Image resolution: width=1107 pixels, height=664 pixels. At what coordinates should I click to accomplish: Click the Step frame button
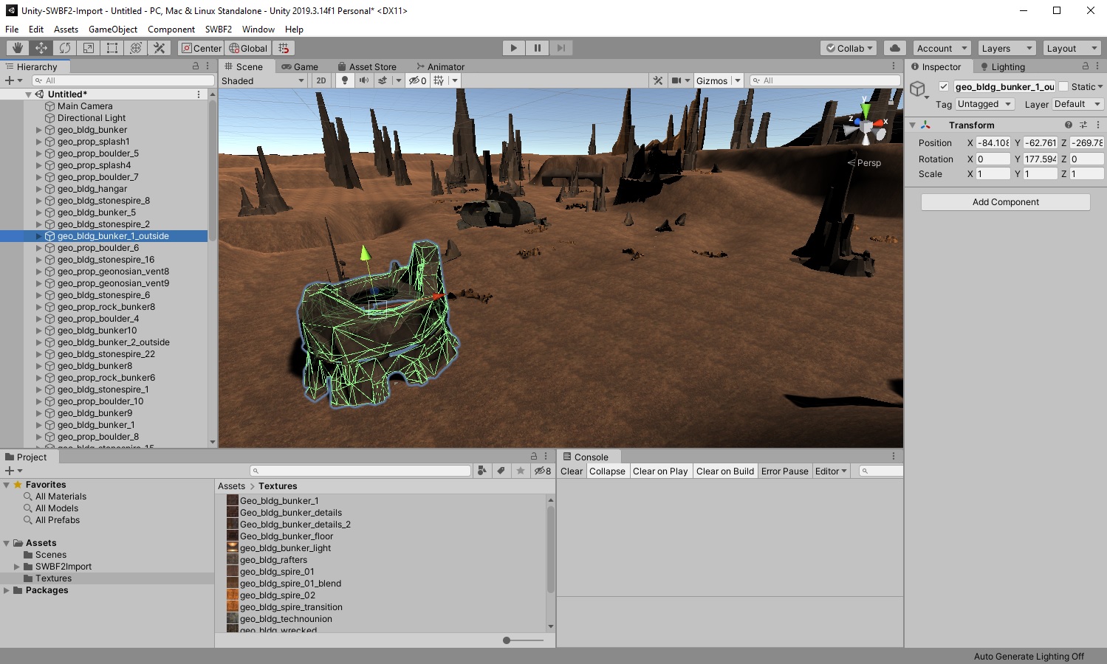pos(561,48)
